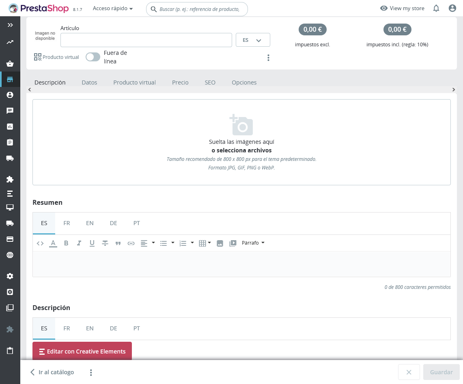The width and height of the screenshot is (463, 384).
Task: Open Catalog store icon in sidebar
Action: click(10, 79)
